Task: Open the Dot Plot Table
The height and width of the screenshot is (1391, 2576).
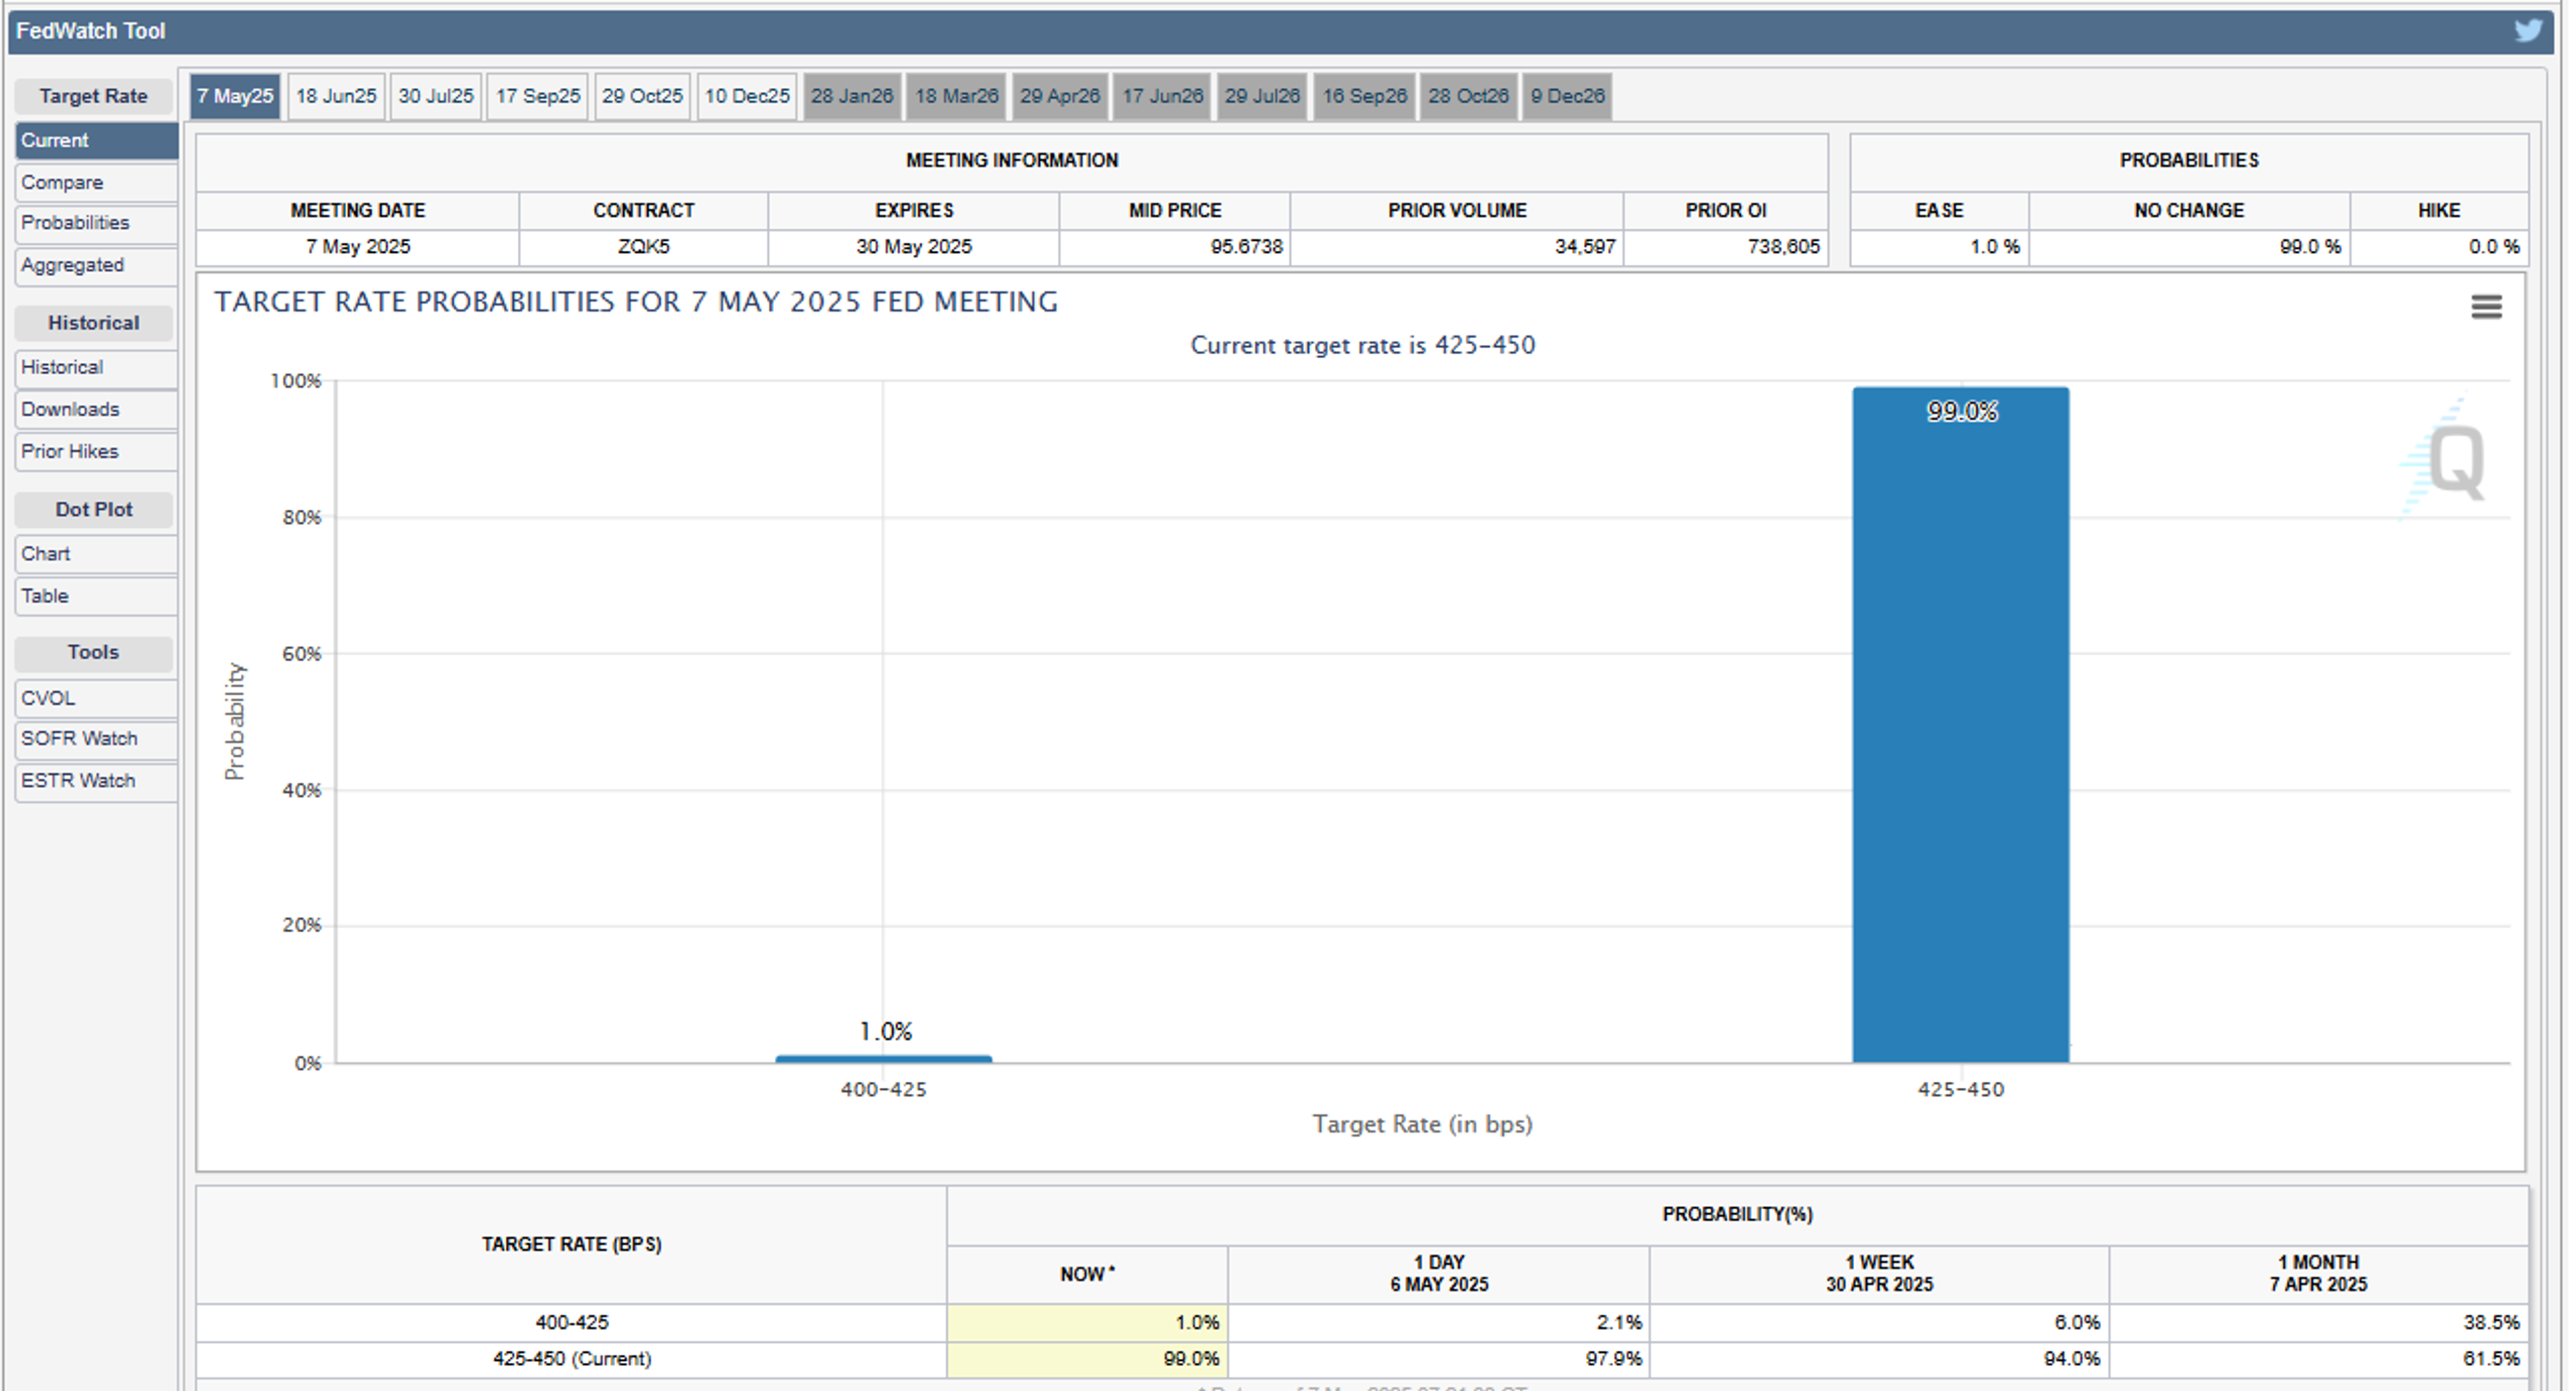Action: (x=96, y=596)
